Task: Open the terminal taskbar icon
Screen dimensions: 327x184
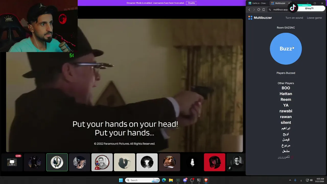Action: [199, 180]
